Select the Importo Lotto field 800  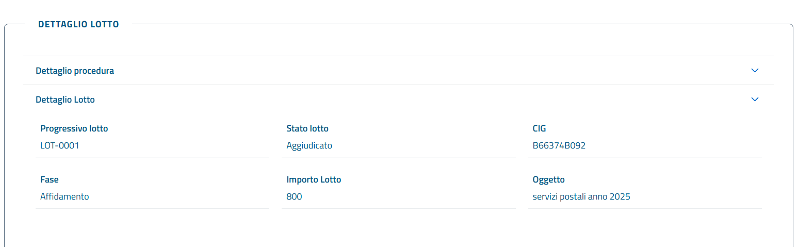coord(398,197)
